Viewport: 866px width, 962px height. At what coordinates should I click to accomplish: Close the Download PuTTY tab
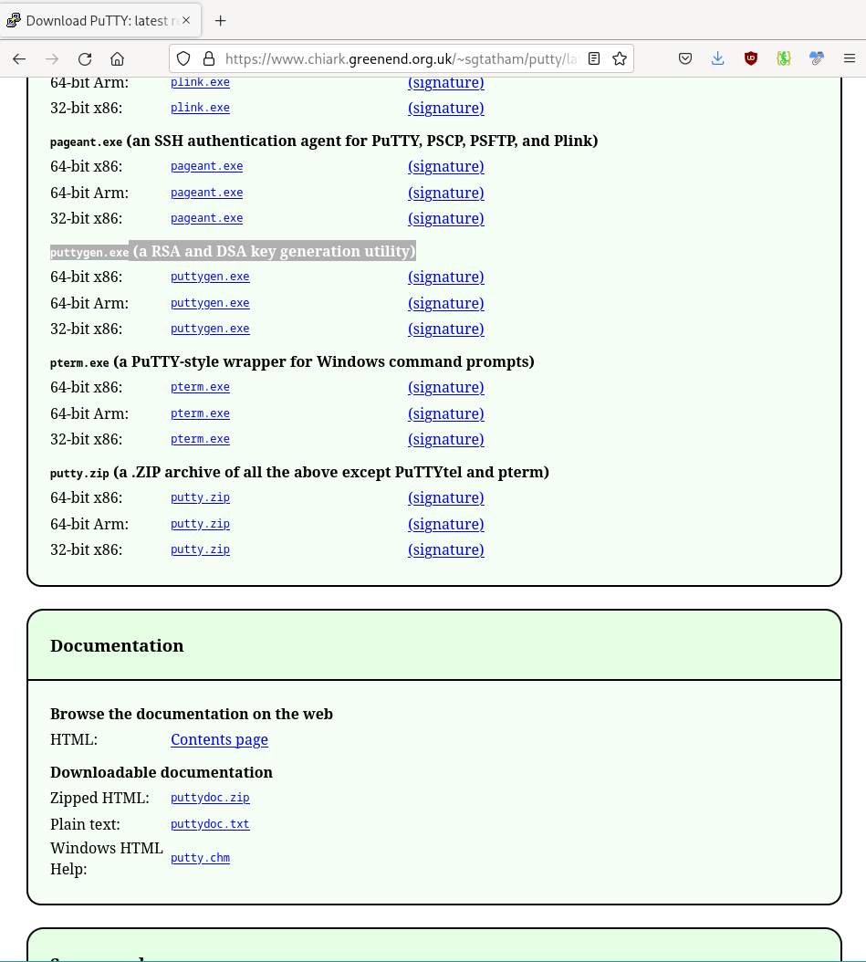[x=186, y=20]
